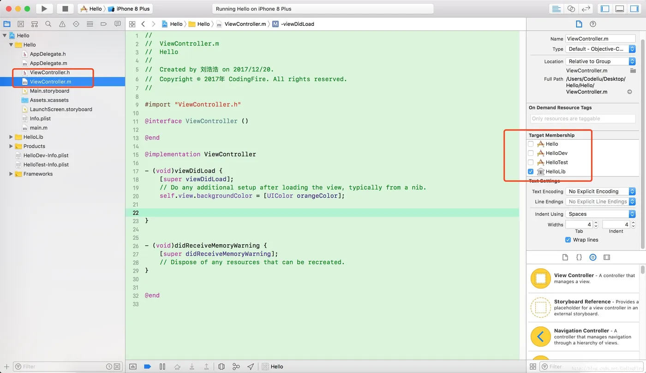Select HelloDev-Info.plist

tap(46, 155)
